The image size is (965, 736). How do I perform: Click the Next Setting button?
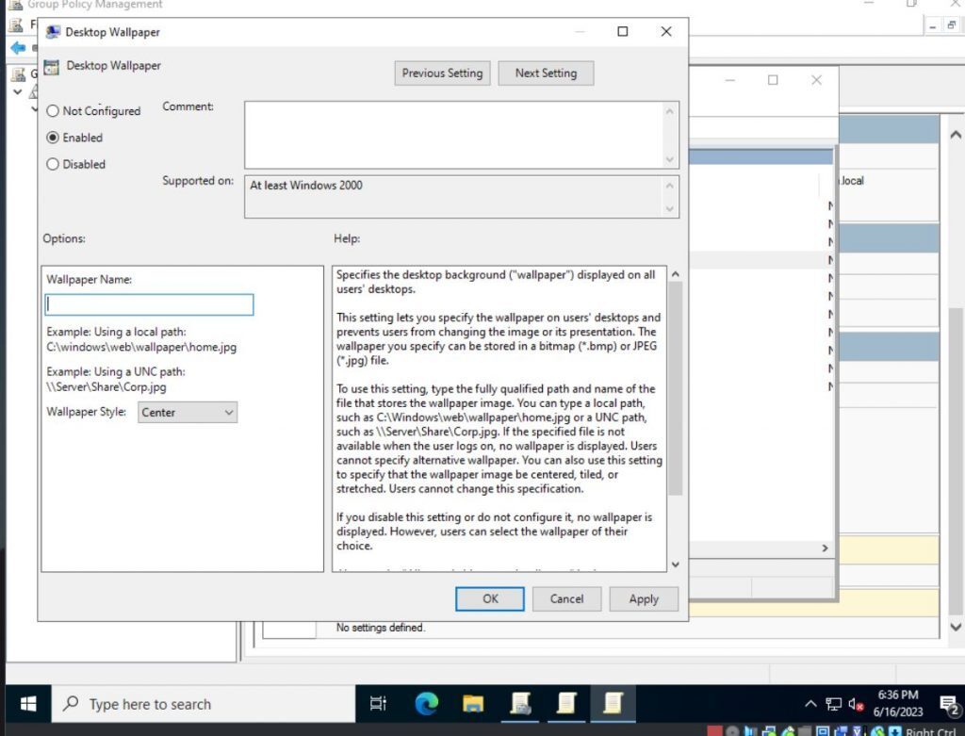click(x=546, y=73)
